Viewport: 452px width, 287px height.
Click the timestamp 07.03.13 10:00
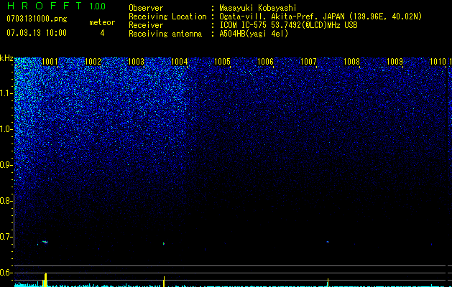tap(37, 33)
